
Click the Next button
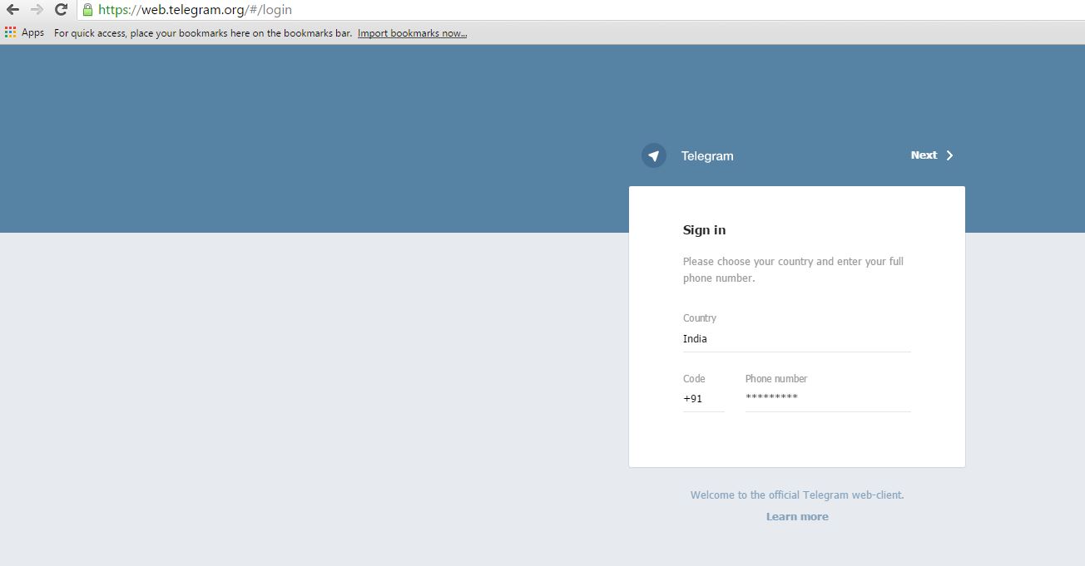pyautogui.click(x=932, y=155)
